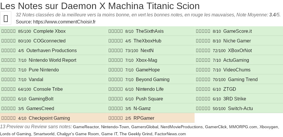The width and height of the screenshot is (283, 137).
Task: Click the star rating for GameScore.it
Action: 203,31
